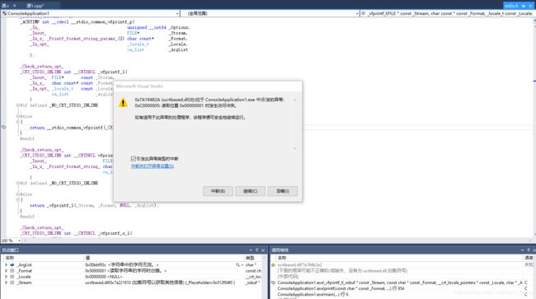The width and height of the screenshot is (536, 299).
Task: Open the Autos window position dropdown arrow
Action: point(251,250)
